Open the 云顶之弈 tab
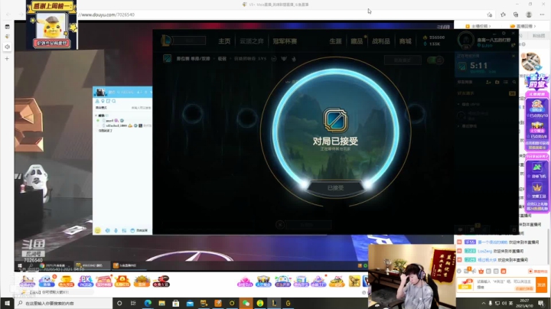Viewport: 551px width, 309px height. point(252,41)
